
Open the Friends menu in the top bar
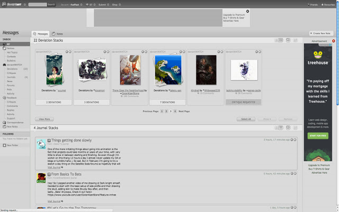(x=313, y=5)
